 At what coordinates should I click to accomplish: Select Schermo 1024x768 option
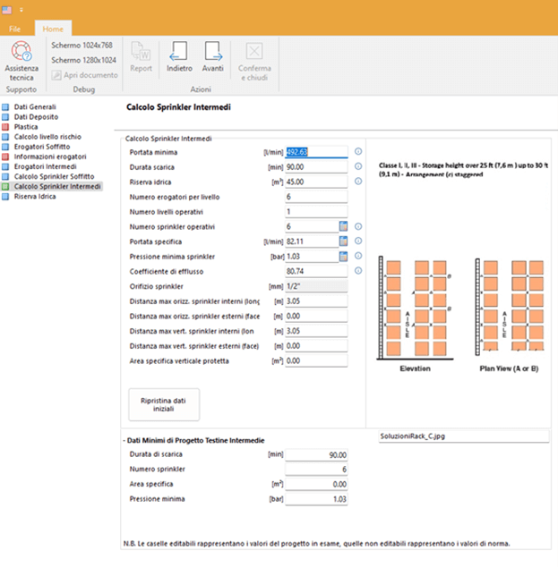pos(82,46)
